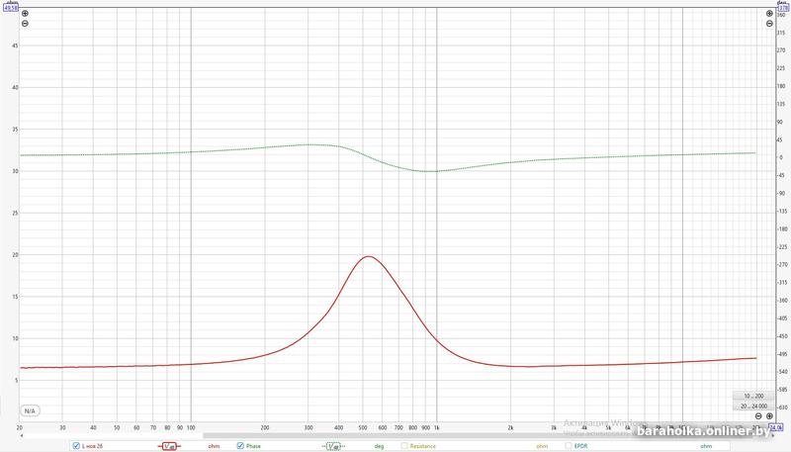
Task: Click the '-270' label on the phase axis
Action: [782, 265]
